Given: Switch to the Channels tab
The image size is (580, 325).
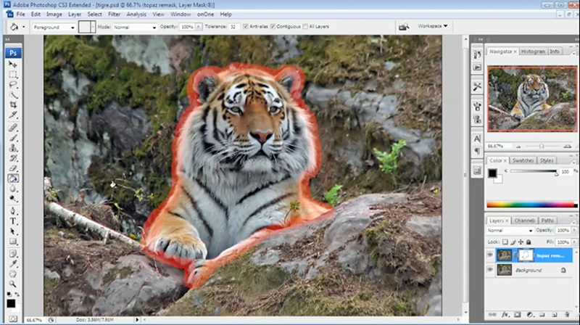Looking at the screenshot, I should (523, 221).
